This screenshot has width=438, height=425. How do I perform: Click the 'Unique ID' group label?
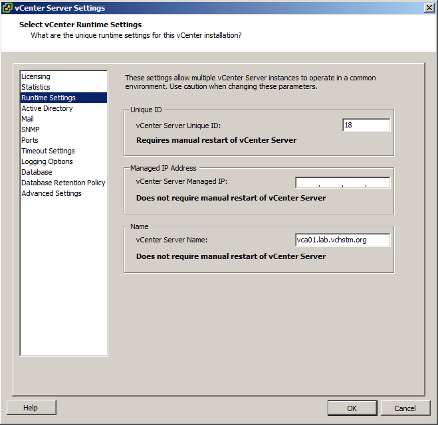click(x=146, y=110)
